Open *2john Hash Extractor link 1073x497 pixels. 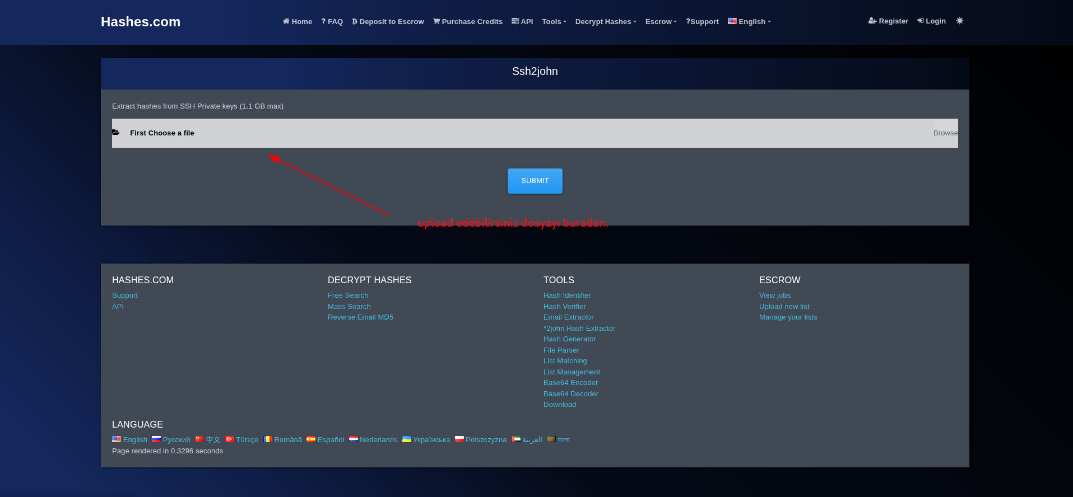pyautogui.click(x=579, y=329)
